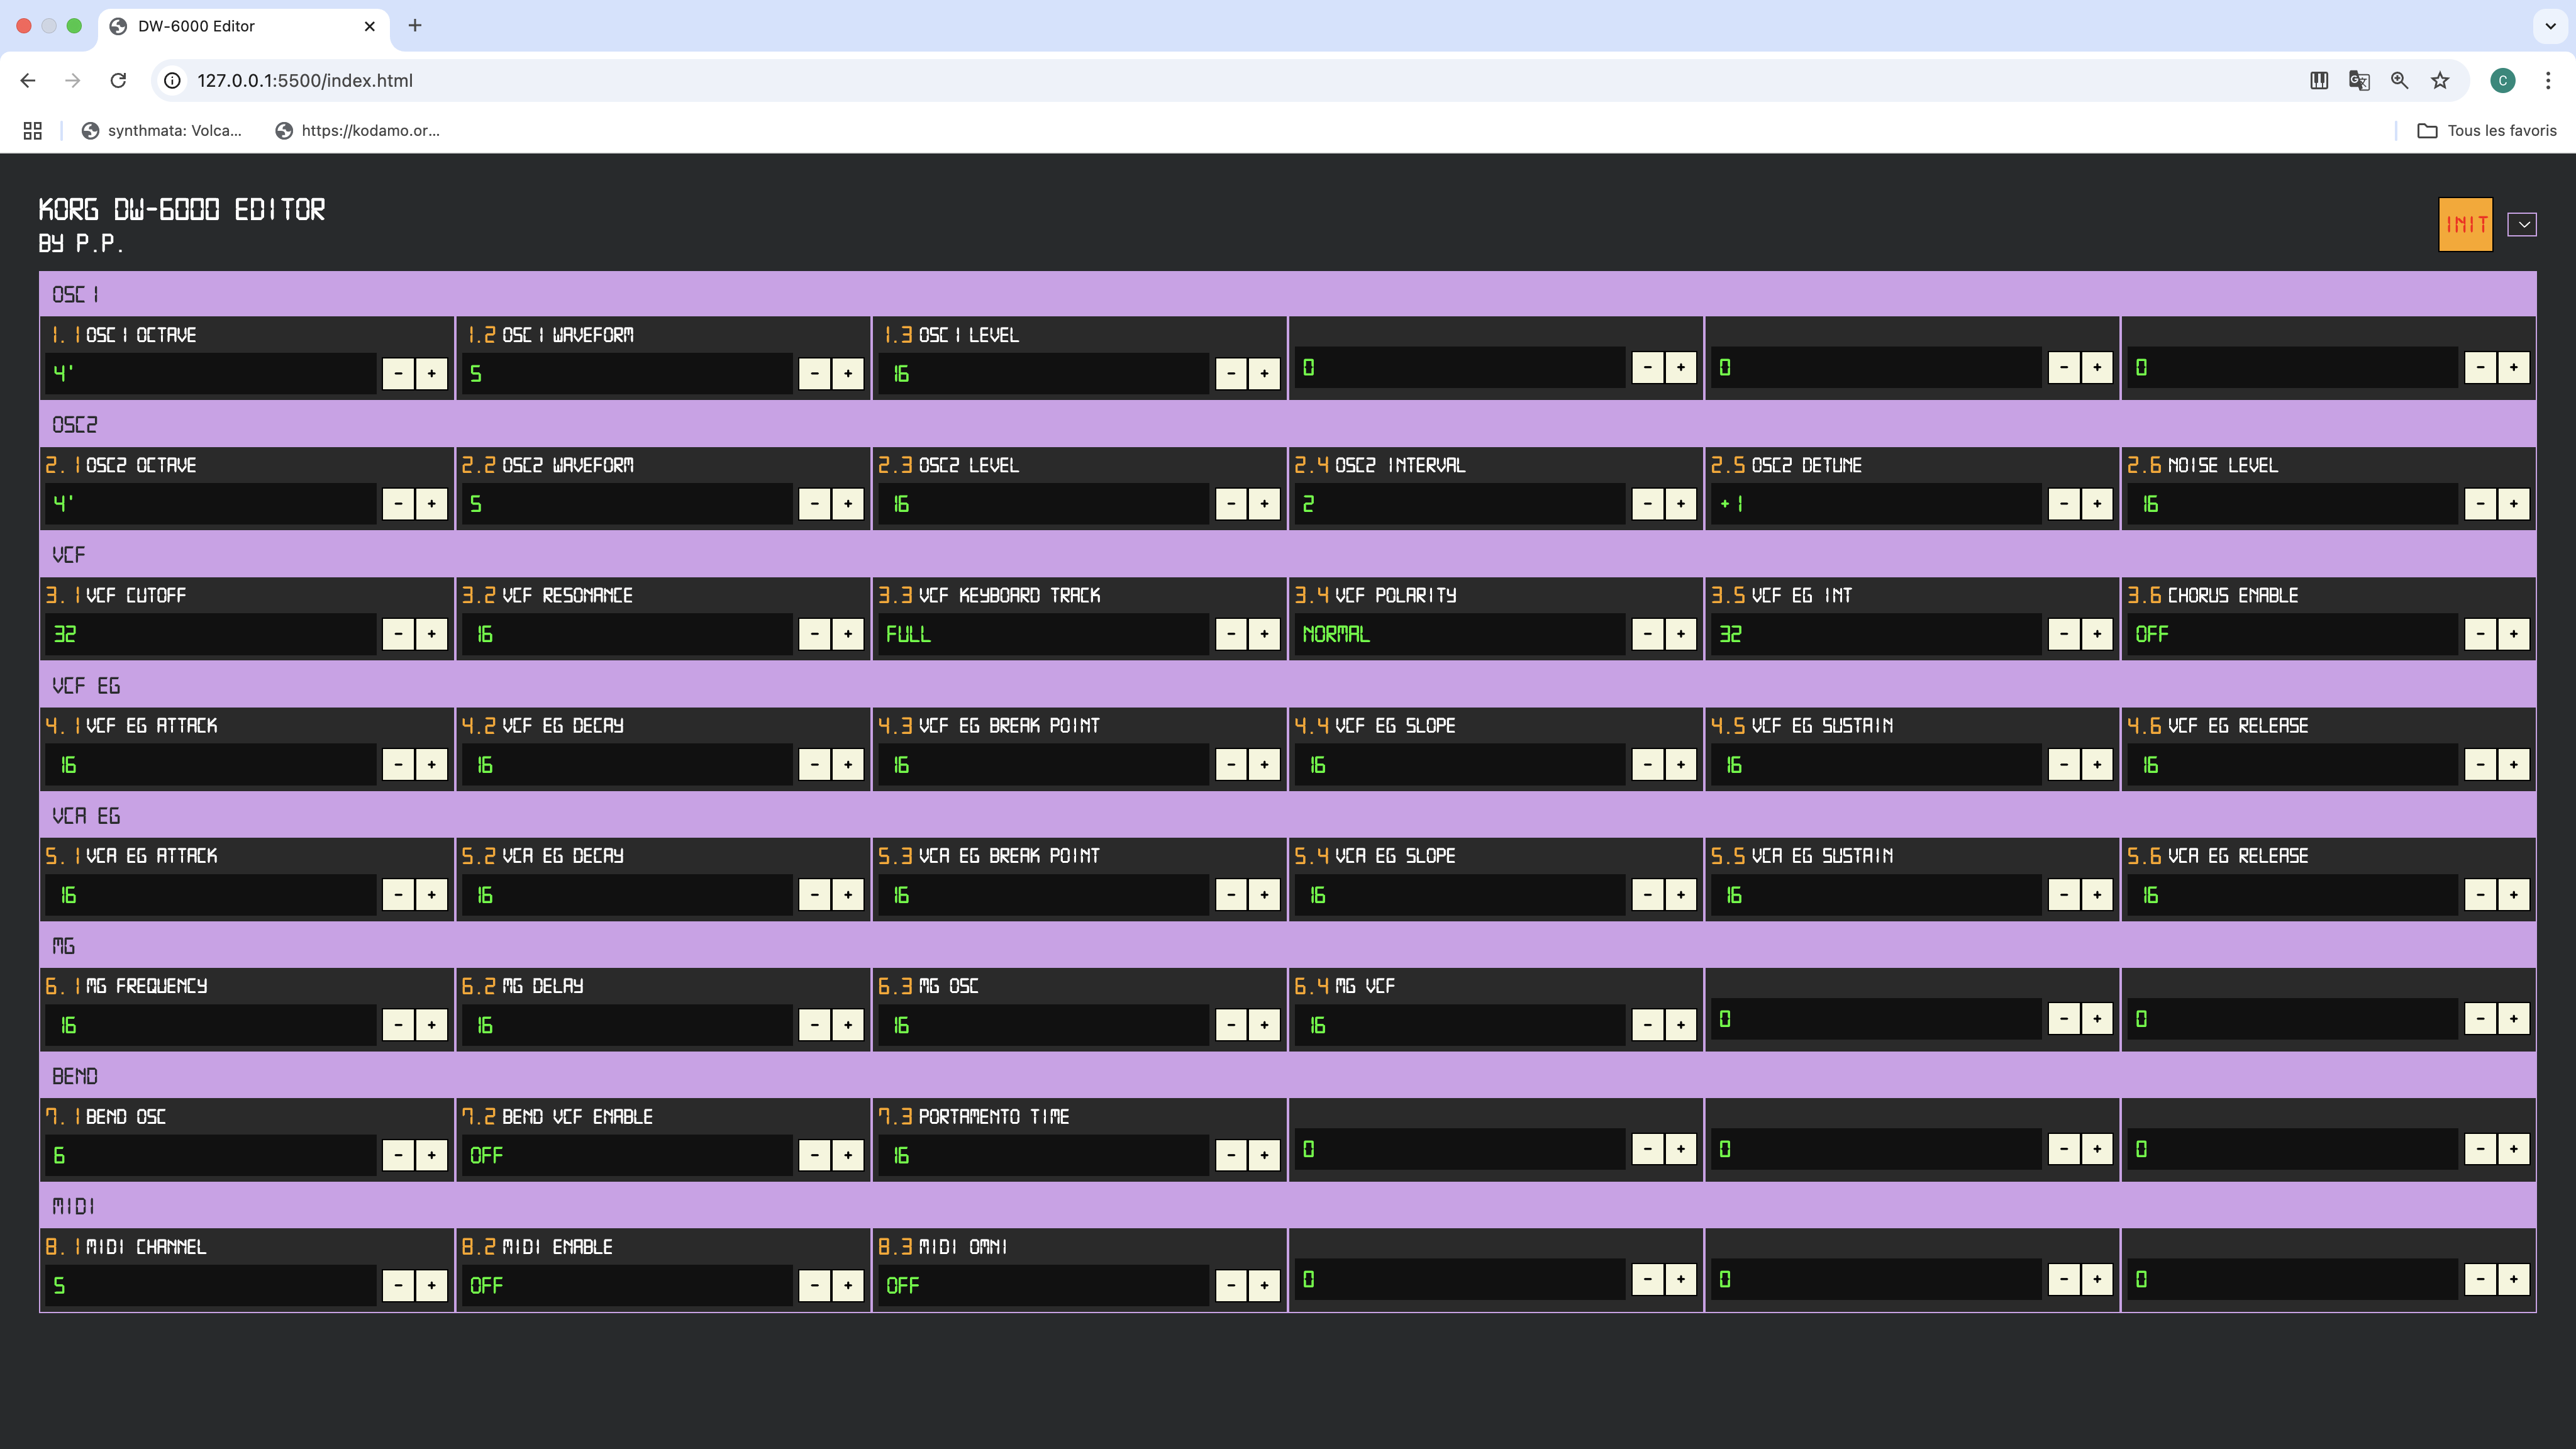Open the profile avatar C

(2503, 80)
